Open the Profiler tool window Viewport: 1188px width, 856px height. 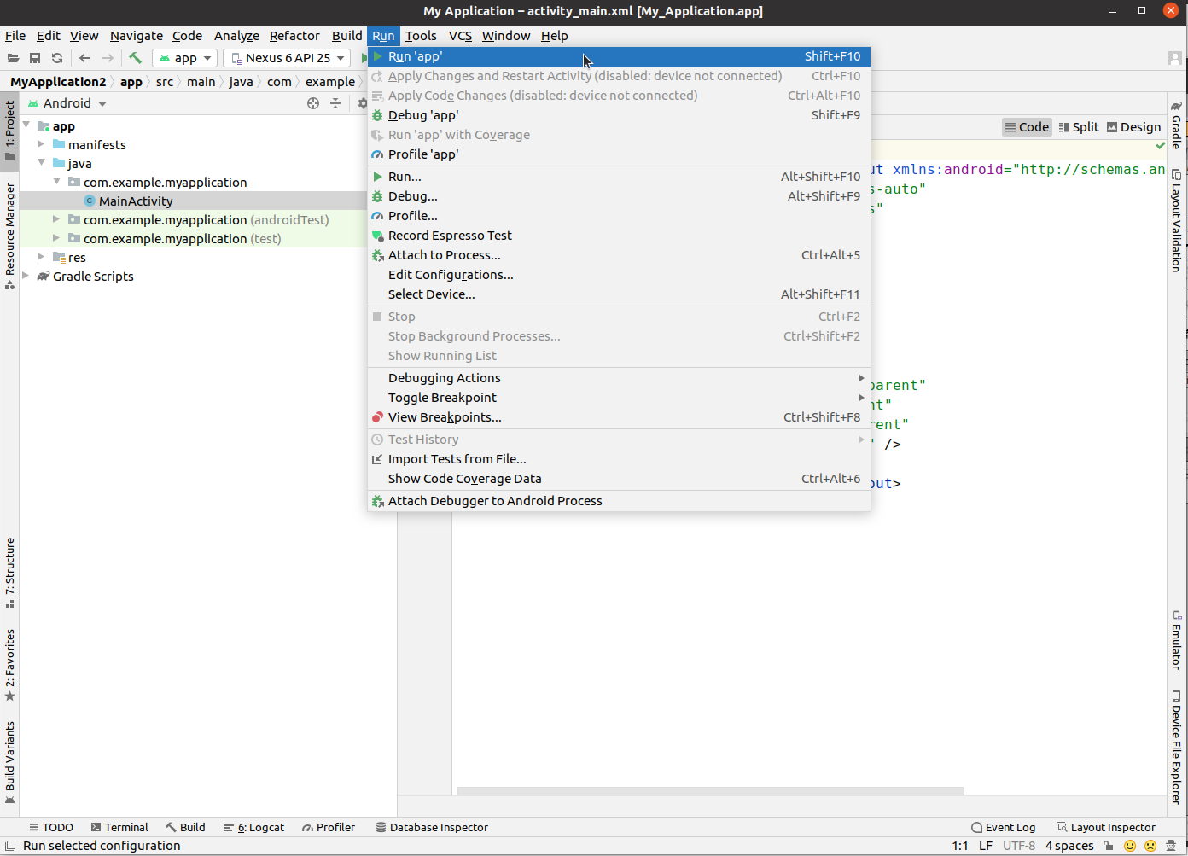[x=329, y=827]
